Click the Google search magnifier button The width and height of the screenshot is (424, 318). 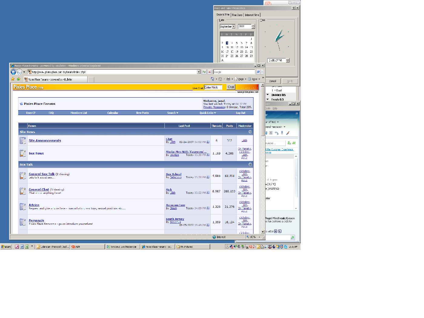point(258,72)
